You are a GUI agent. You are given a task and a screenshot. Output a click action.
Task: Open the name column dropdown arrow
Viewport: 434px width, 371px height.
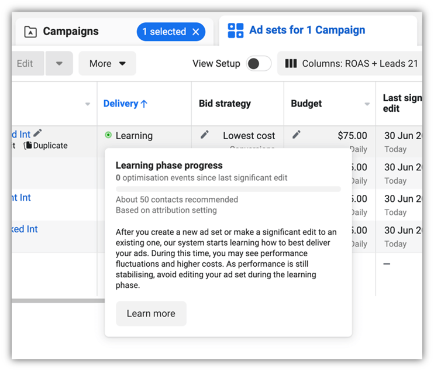(x=88, y=104)
